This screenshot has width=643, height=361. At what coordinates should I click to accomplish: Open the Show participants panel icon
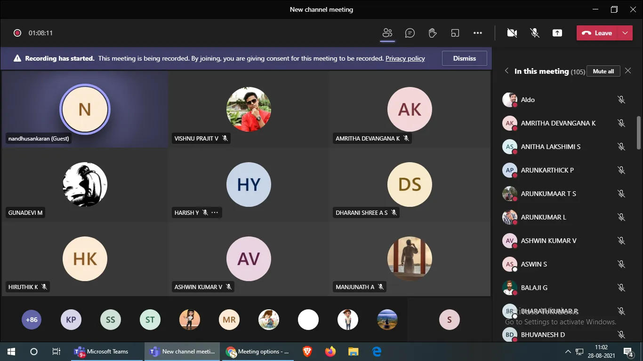[387, 33]
